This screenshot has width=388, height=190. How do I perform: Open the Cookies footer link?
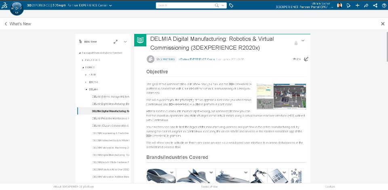[330, 186]
